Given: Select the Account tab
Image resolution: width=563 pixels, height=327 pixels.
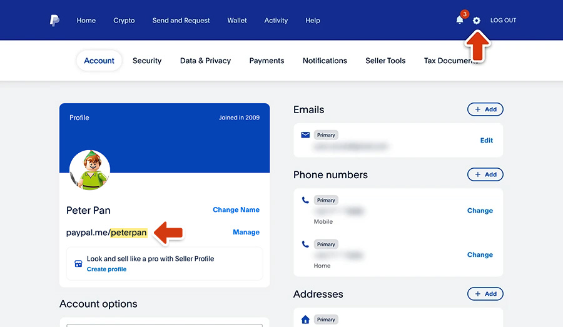Looking at the screenshot, I should 99,61.
